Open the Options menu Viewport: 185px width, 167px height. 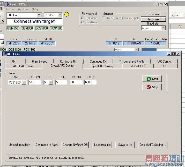coord(24,9)
